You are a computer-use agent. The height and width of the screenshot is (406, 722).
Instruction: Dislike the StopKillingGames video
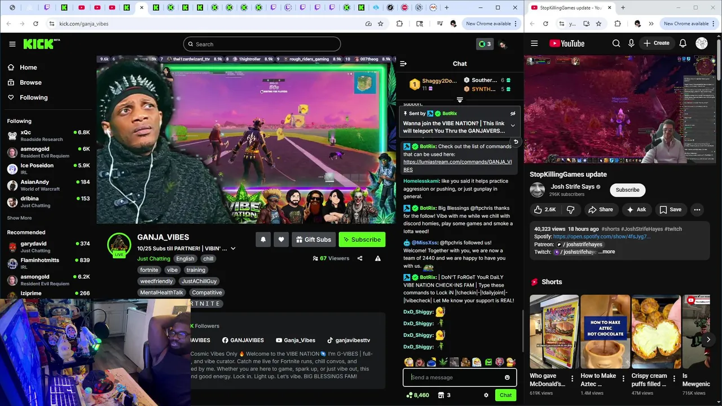(570, 210)
